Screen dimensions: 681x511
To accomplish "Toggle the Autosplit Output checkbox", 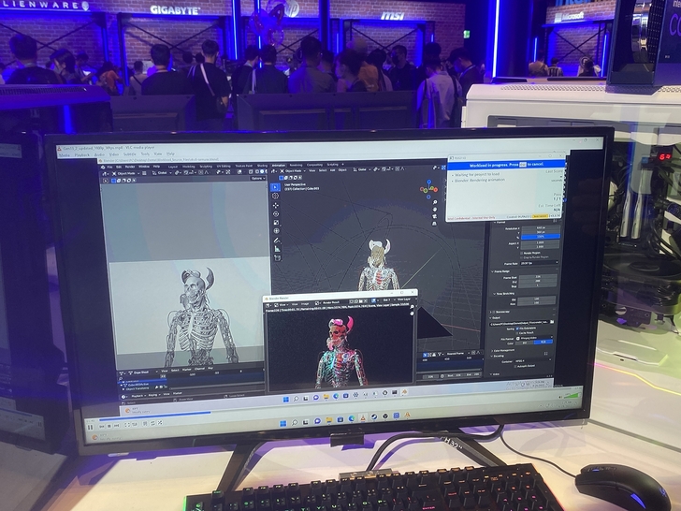I will pos(516,366).
